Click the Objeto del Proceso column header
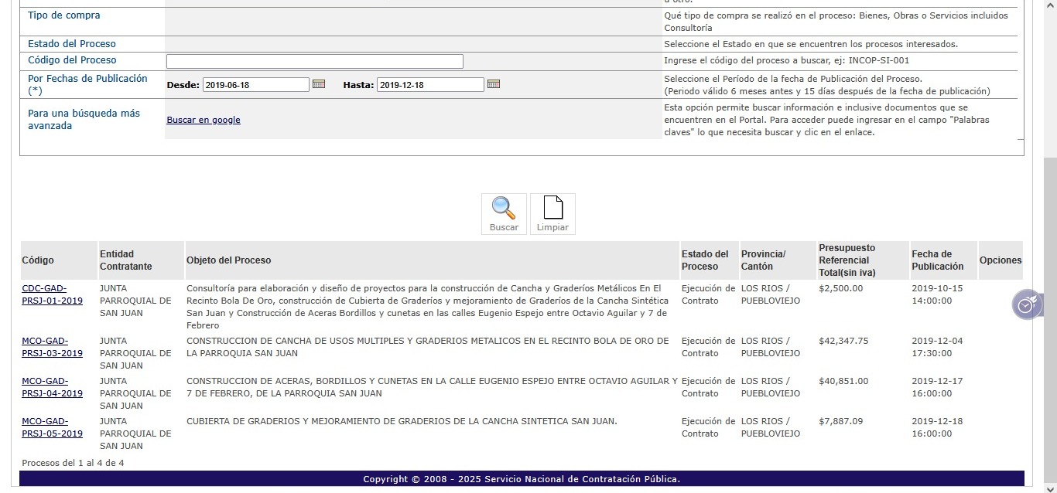This screenshot has height=493, width=1057. click(229, 260)
